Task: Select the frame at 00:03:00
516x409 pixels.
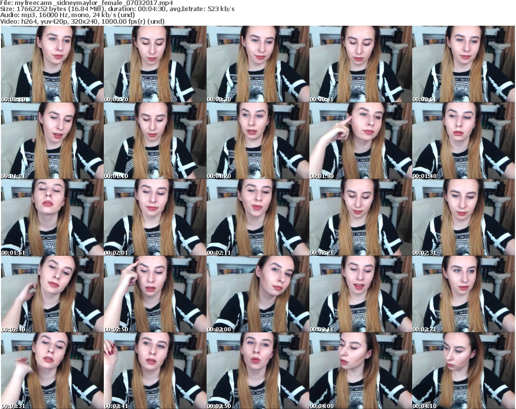Action: click(257, 294)
